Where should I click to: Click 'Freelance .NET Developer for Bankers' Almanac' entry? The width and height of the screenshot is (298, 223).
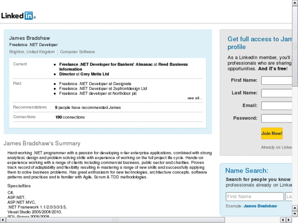tap(123, 67)
